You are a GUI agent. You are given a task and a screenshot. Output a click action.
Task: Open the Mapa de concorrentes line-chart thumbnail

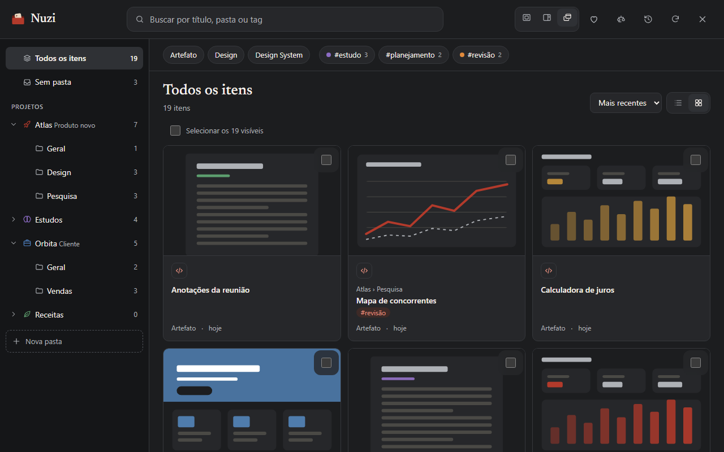[437, 201]
